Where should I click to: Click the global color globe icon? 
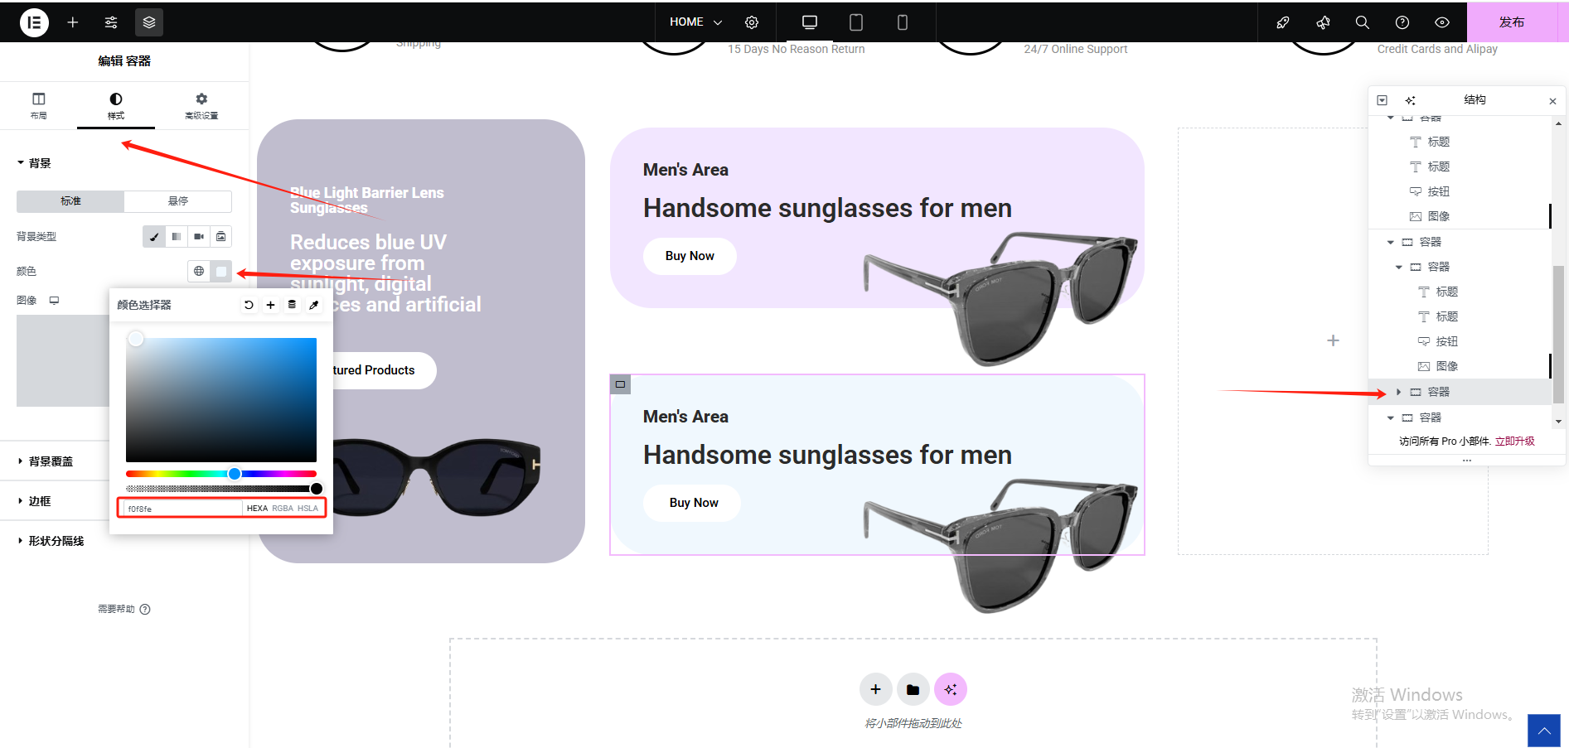point(199,271)
